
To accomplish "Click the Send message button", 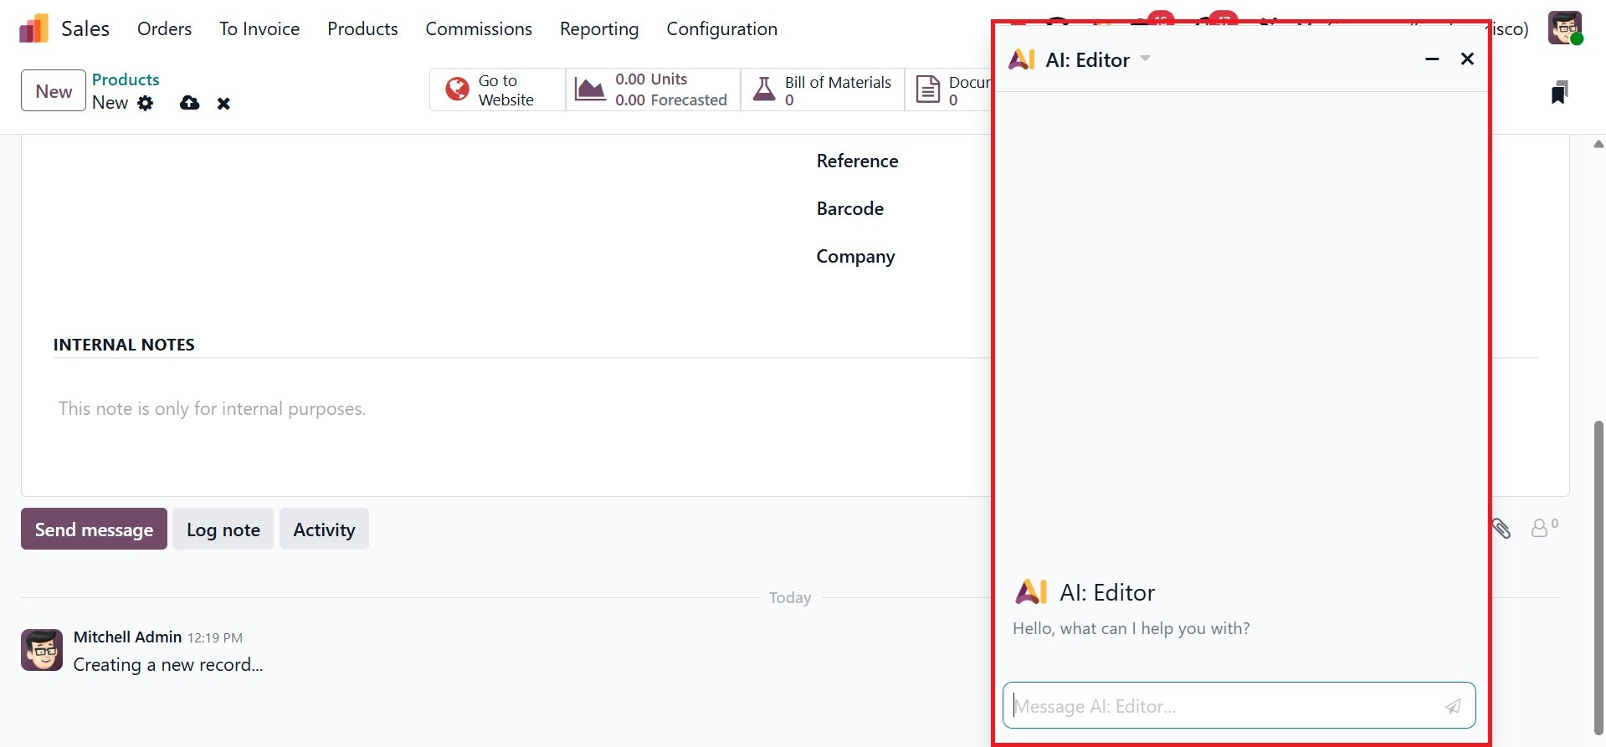I will (x=94, y=529).
